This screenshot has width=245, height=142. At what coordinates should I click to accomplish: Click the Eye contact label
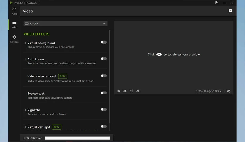[36, 94]
